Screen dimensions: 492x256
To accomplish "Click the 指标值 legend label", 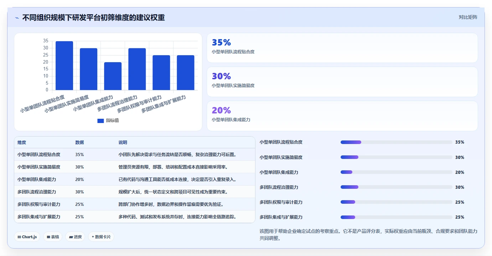I will coord(112,121).
